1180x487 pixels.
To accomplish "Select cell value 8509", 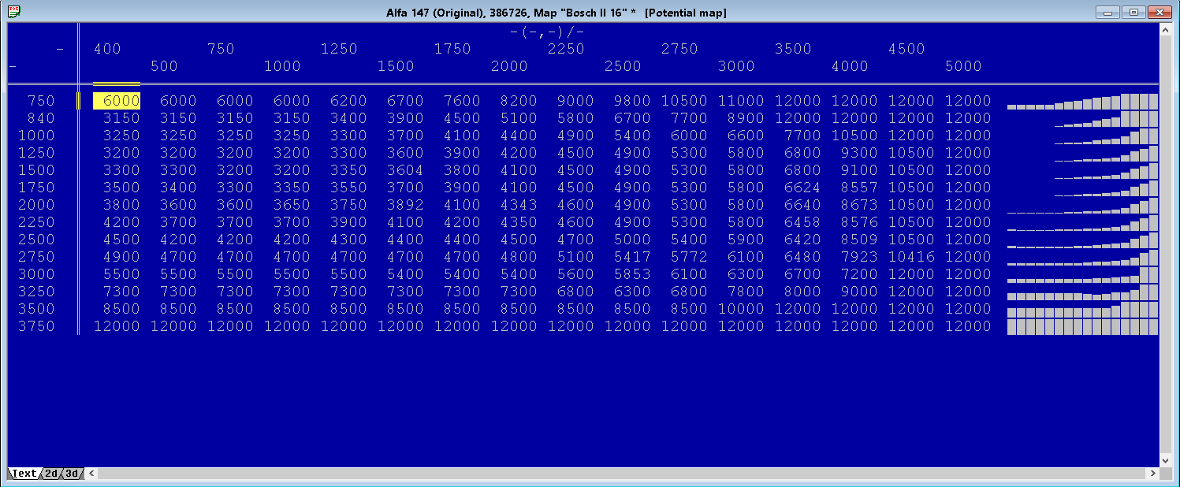I will 859,240.
